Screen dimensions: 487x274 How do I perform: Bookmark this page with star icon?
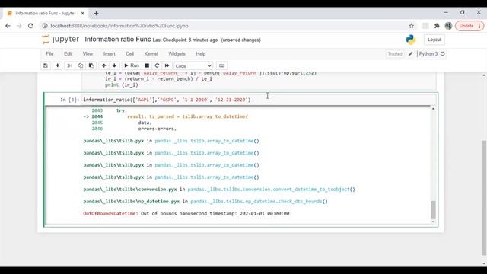(x=411, y=26)
